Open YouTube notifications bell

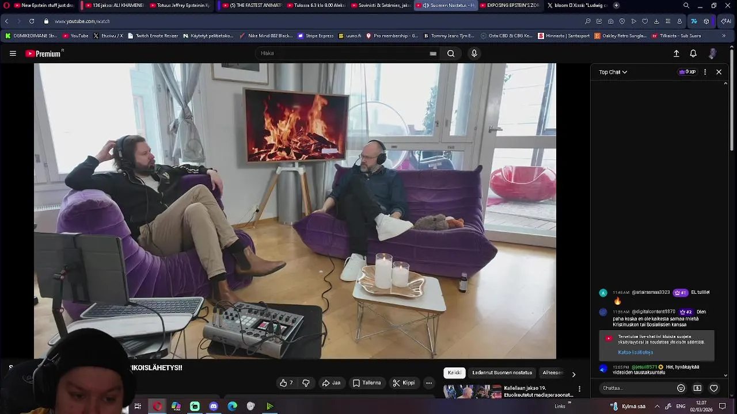(693, 53)
